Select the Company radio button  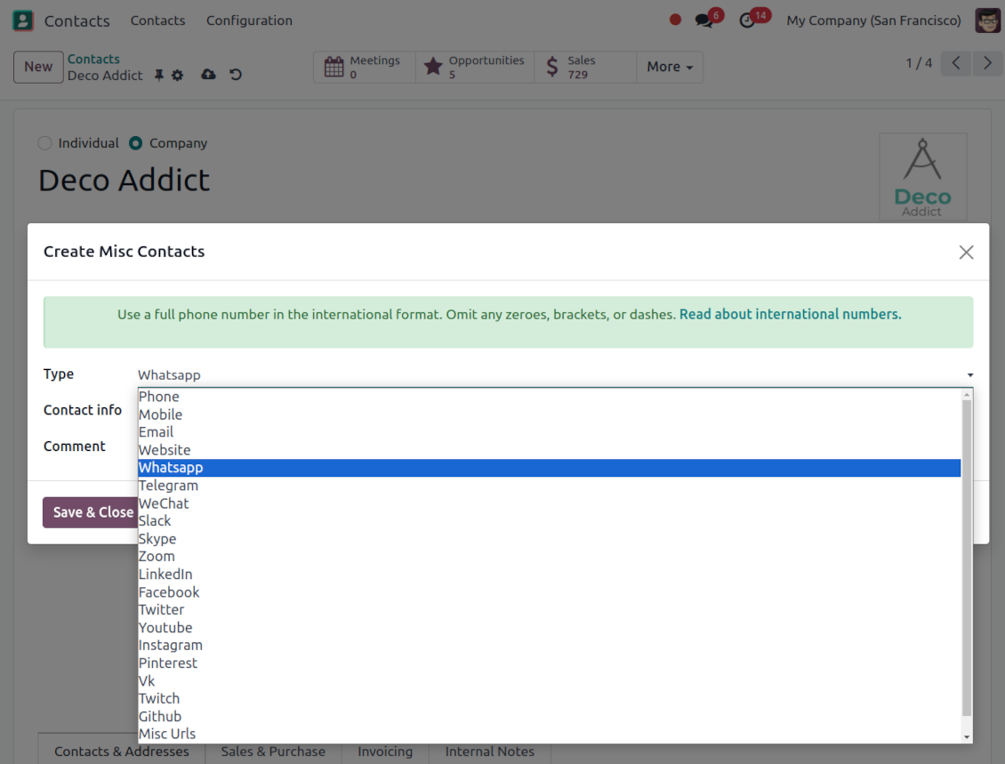pos(135,143)
